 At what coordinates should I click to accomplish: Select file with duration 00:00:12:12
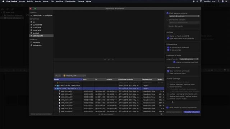pyautogui.click(x=109, y=100)
